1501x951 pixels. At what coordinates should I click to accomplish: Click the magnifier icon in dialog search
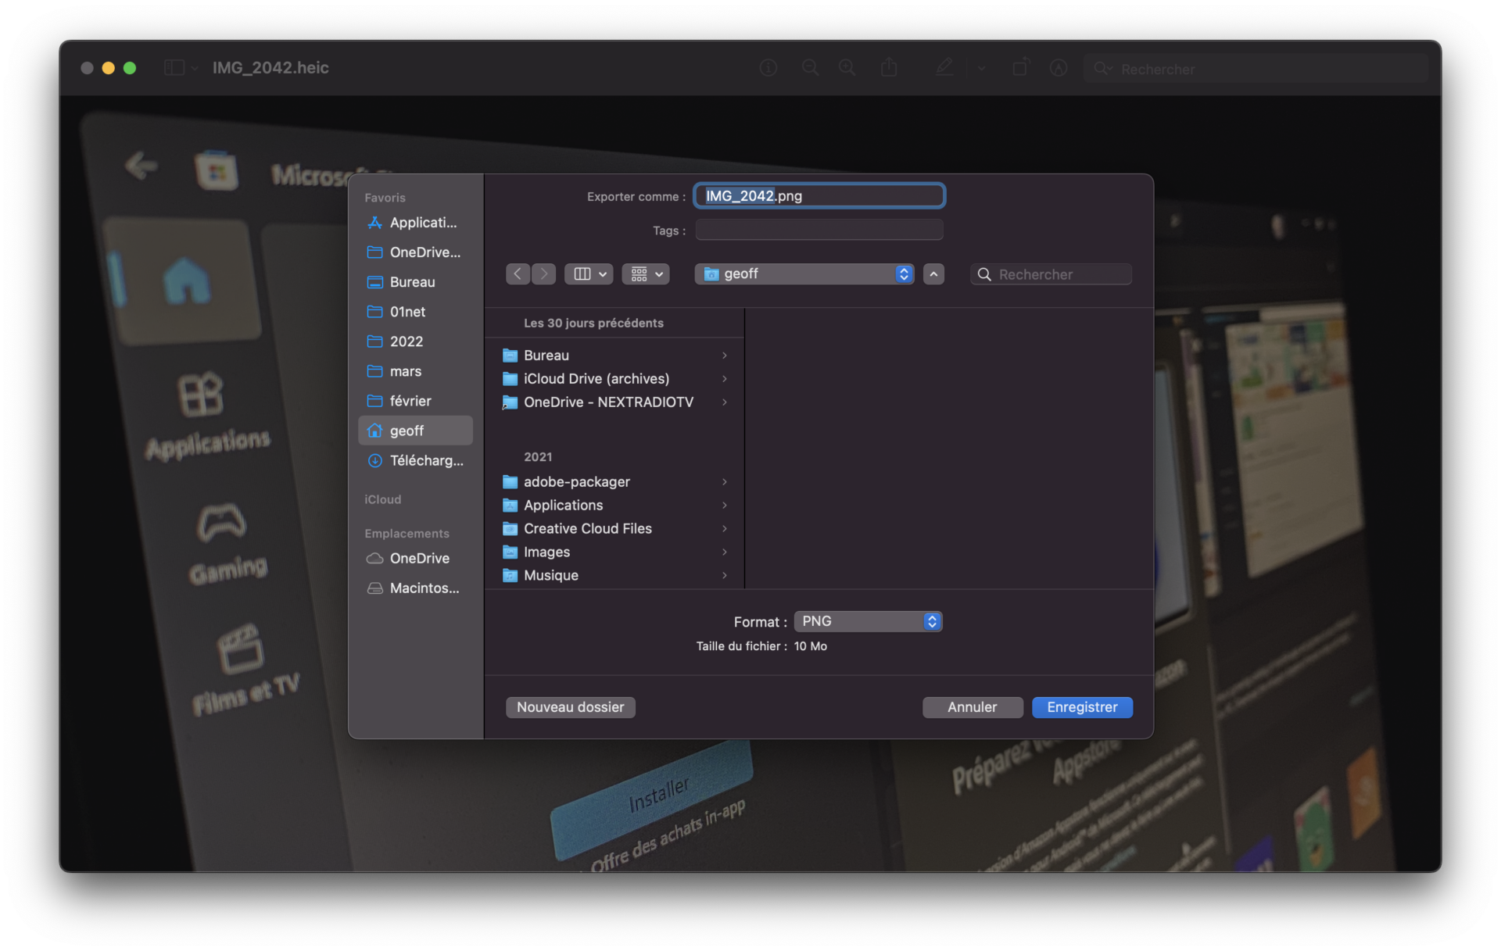[x=984, y=274]
